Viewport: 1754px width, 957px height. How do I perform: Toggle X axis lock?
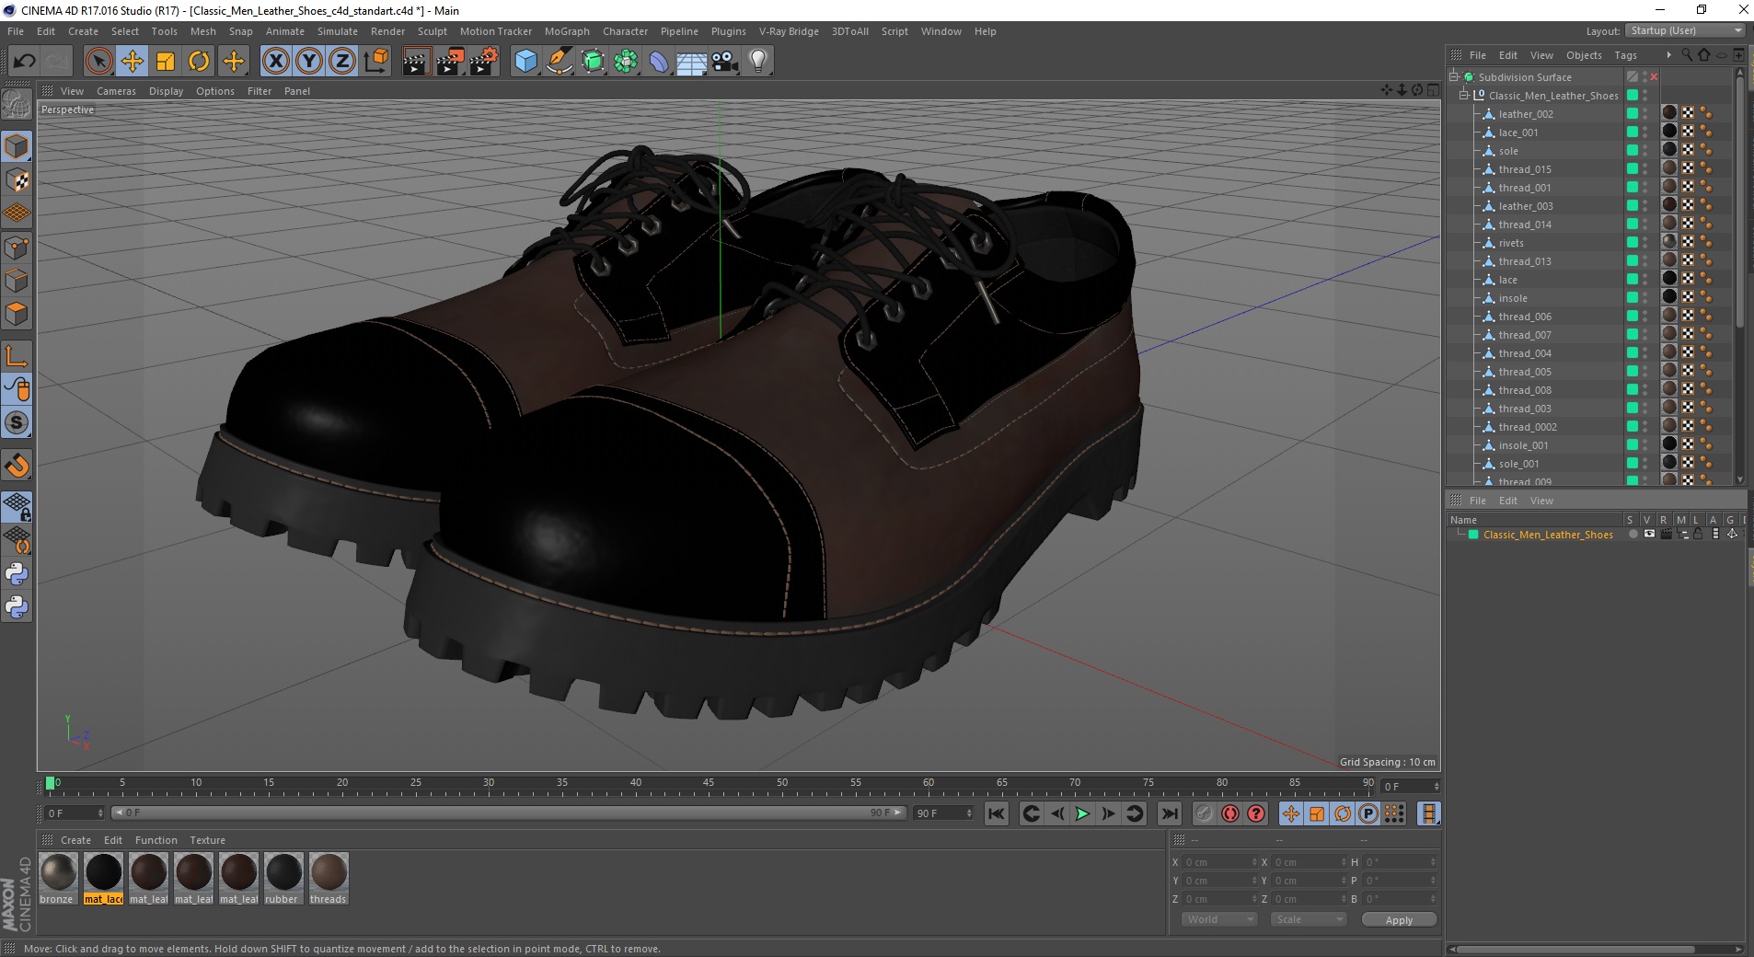click(275, 62)
